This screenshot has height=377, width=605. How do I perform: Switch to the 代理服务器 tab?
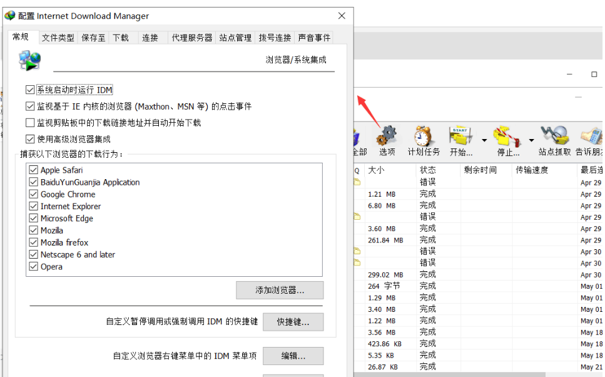192,38
